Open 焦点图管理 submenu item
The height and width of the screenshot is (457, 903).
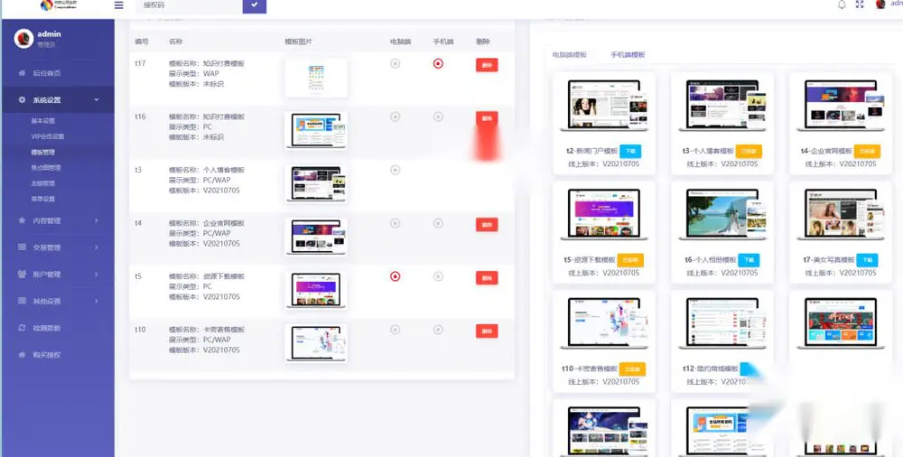(46, 168)
